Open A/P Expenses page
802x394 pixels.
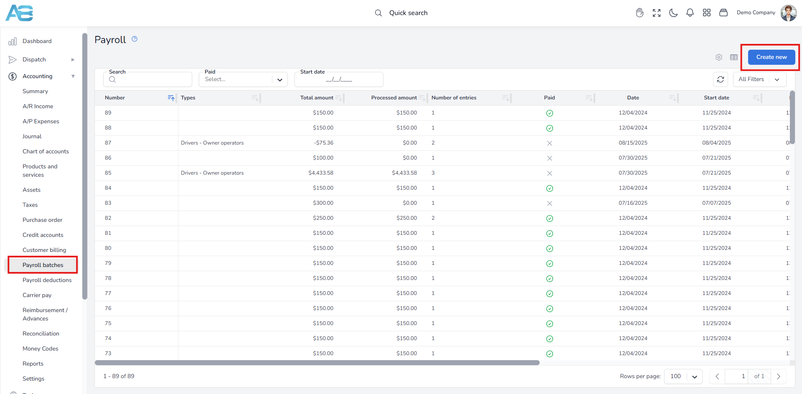tap(41, 122)
